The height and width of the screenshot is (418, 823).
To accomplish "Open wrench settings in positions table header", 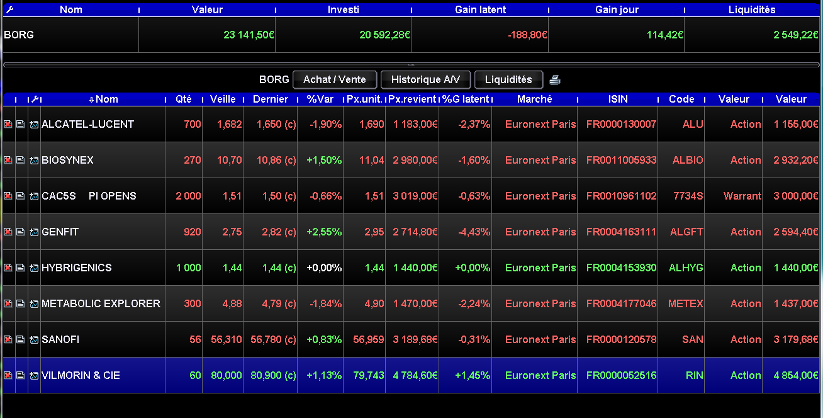I will click(x=35, y=99).
